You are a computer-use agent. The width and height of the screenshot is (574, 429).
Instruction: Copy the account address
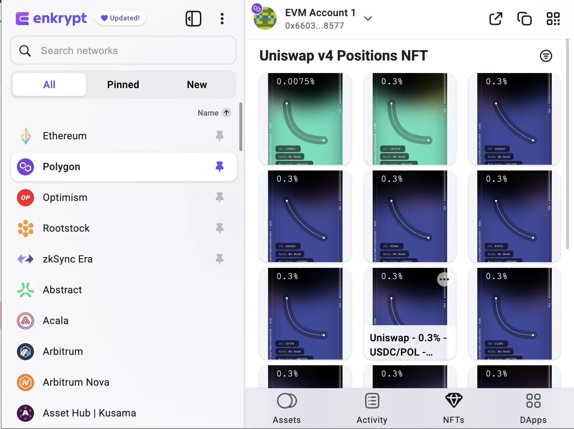525,19
